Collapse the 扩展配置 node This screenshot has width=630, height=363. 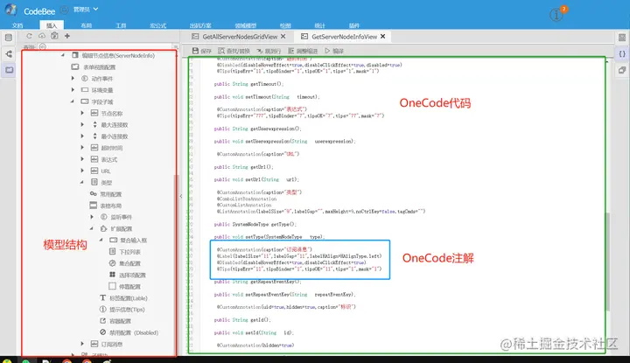(92, 228)
